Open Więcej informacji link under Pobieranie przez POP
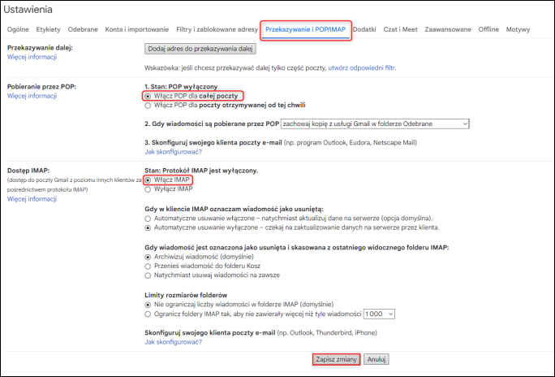This screenshot has height=377, width=555. (32, 96)
